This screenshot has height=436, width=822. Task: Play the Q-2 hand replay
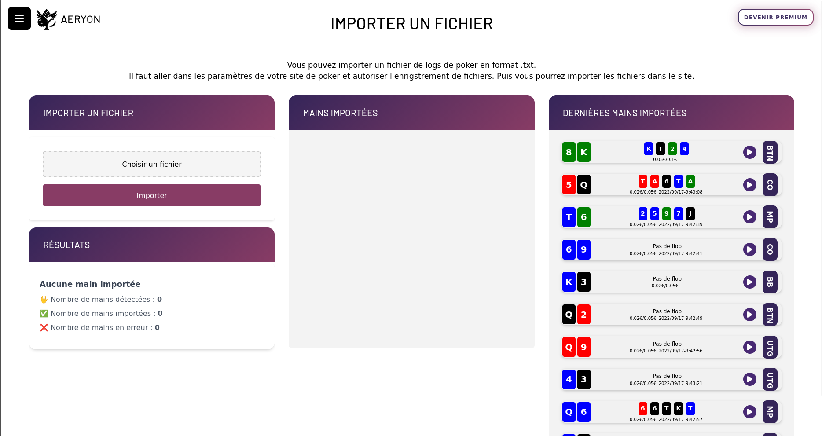coord(749,315)
